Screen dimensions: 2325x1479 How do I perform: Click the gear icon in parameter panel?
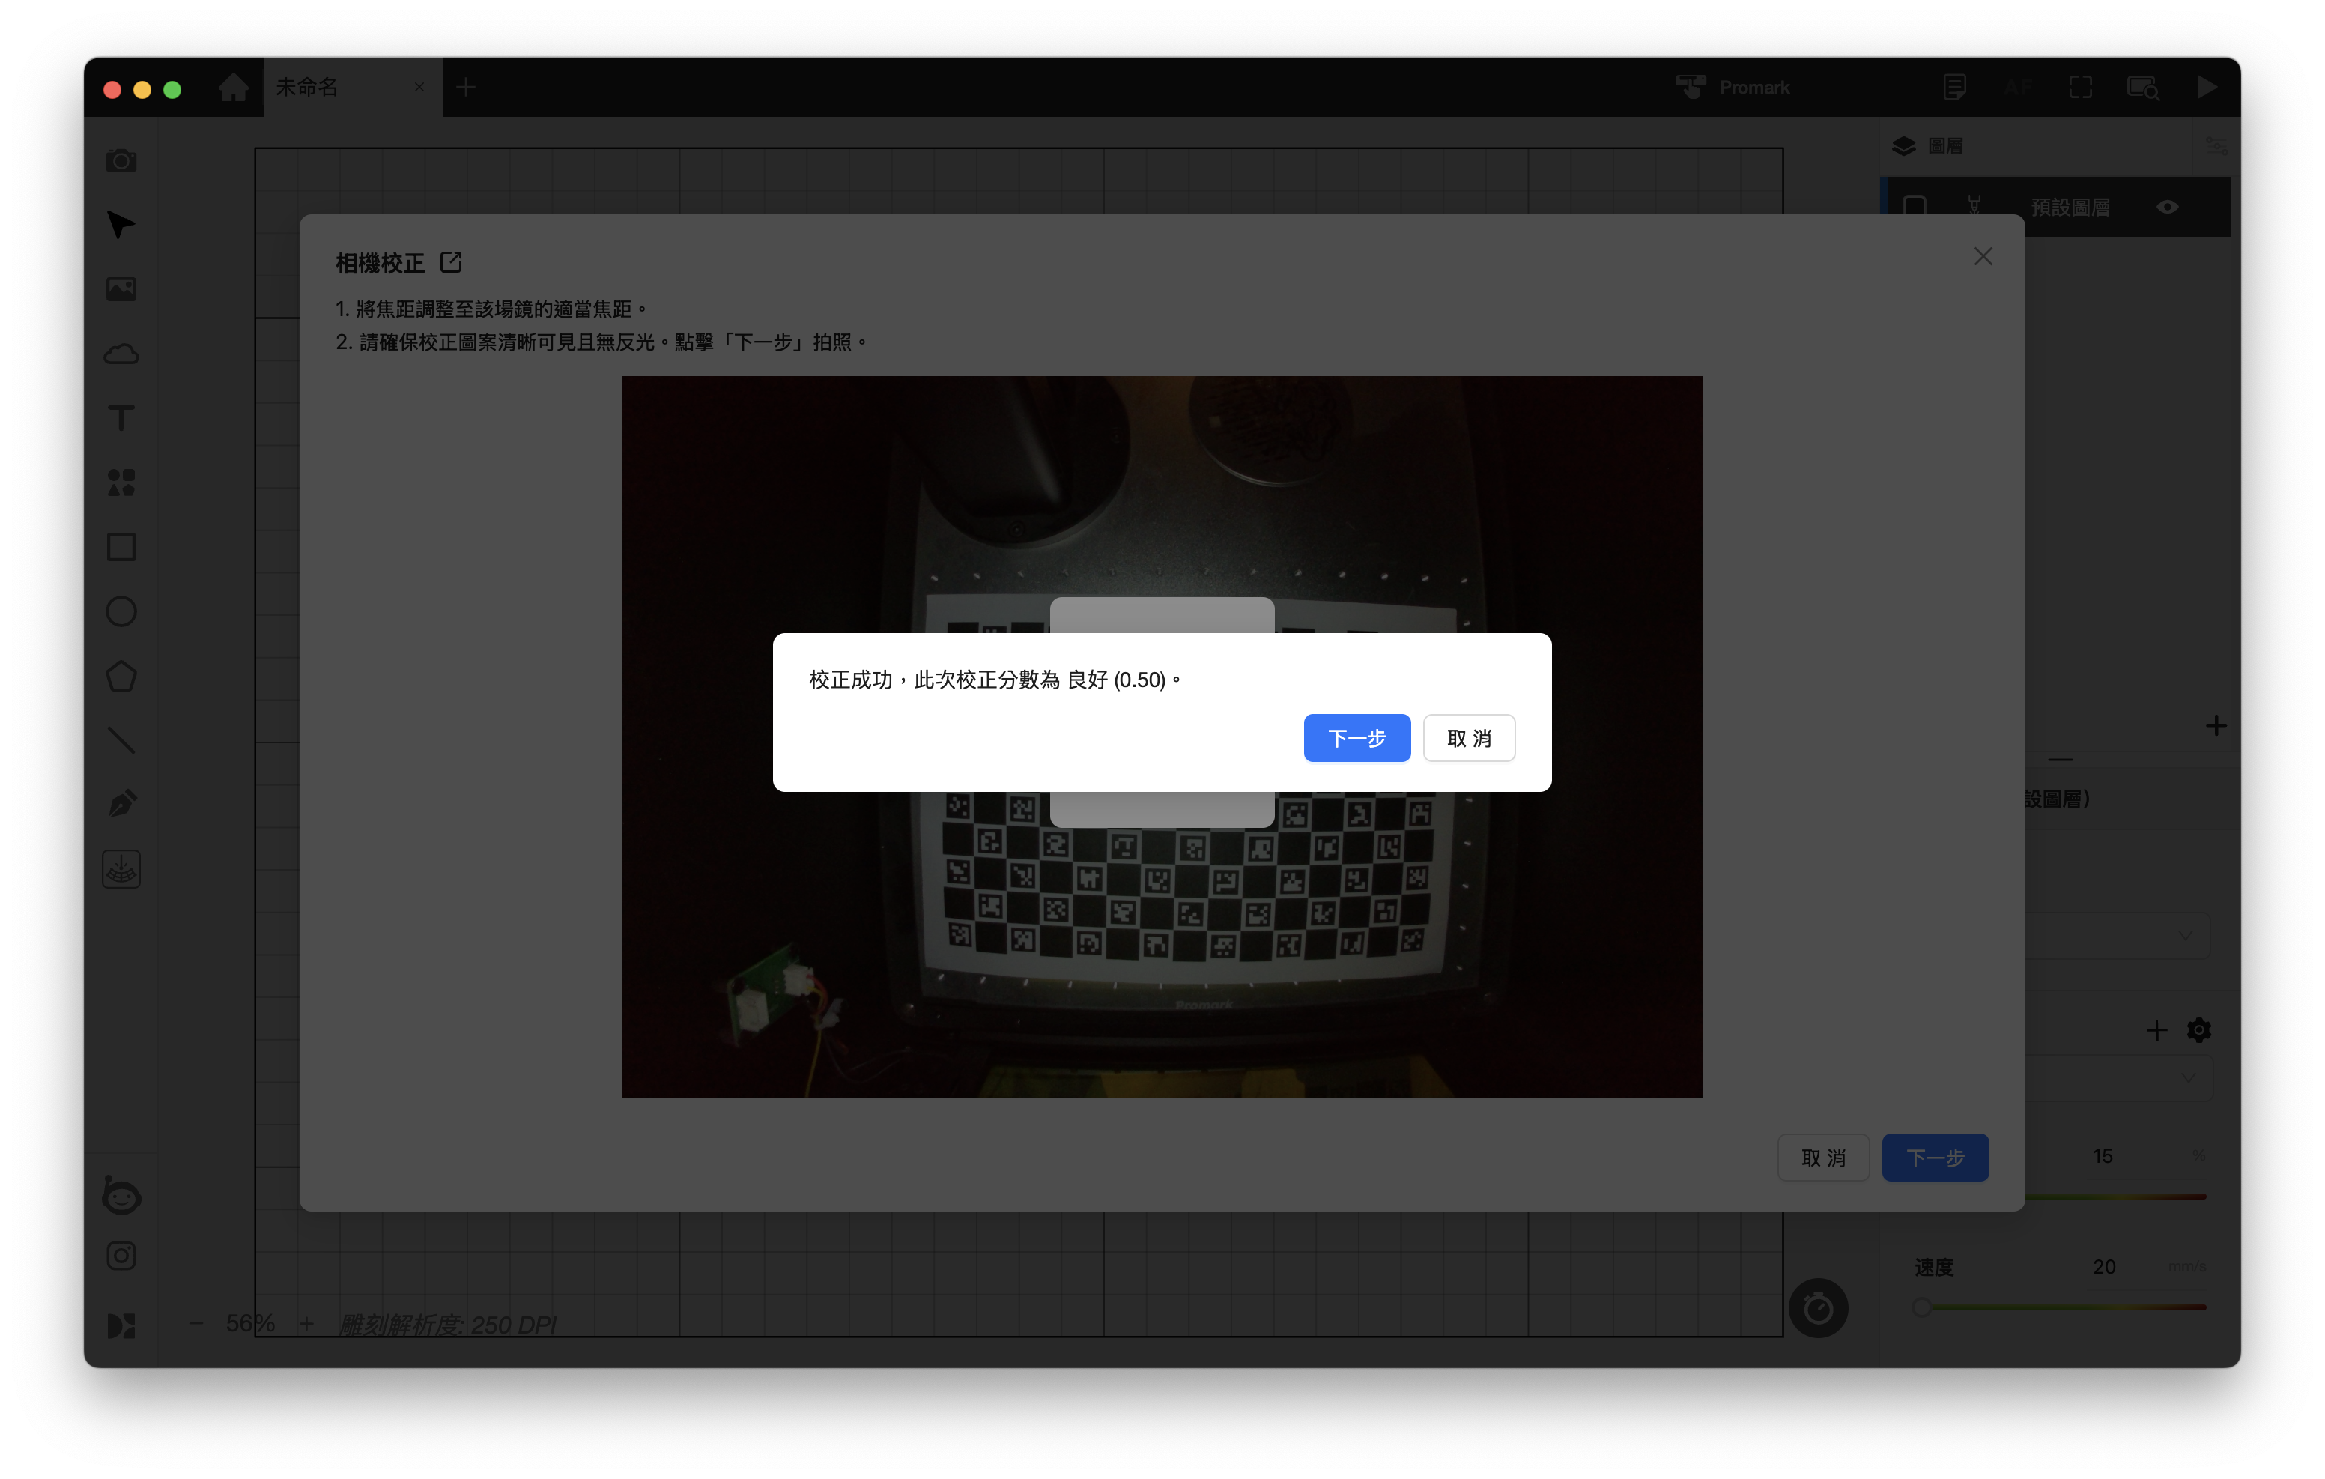click(x=2198, y=1029)
